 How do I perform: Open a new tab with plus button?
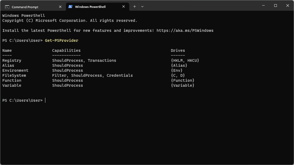coord(134,7)
